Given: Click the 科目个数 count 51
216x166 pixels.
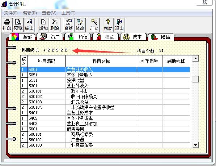Looking at the screenshot, I should (161, 50).
